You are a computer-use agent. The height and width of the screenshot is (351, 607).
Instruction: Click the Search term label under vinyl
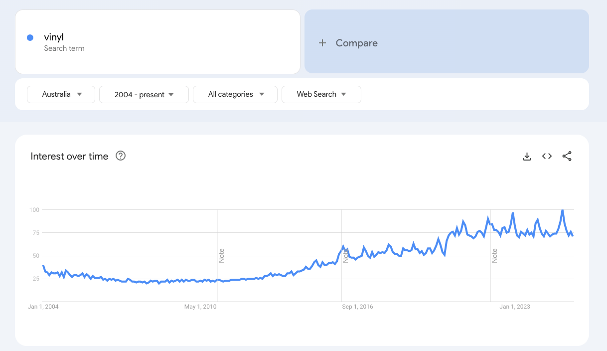point(64,48)
